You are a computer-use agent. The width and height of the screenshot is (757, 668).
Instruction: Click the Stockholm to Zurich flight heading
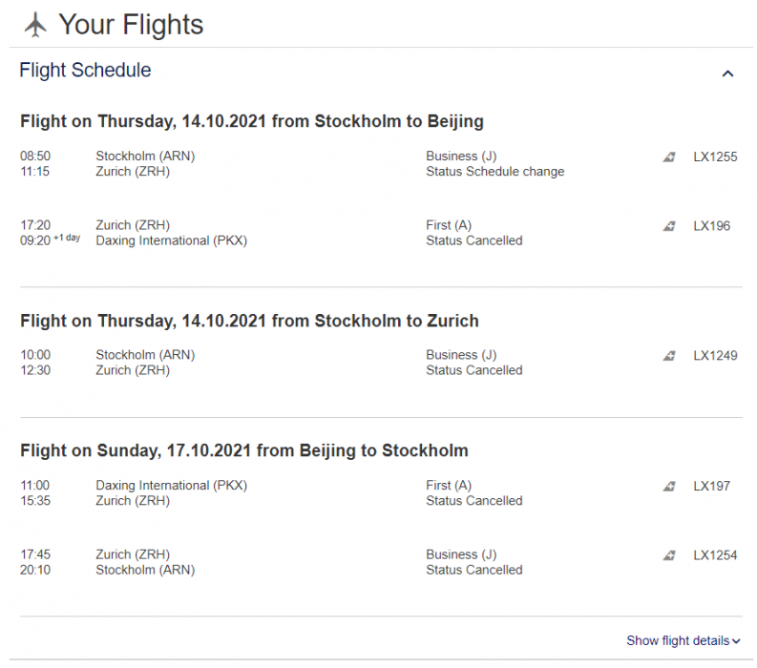[249, 321]
